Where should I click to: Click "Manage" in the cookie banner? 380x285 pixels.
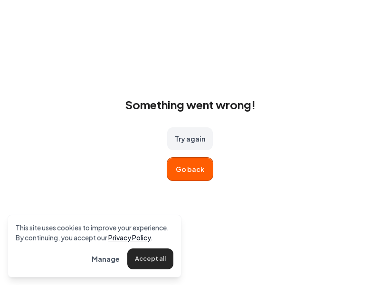[x=105, y=259]
